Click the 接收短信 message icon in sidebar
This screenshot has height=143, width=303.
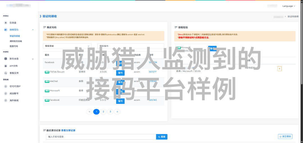click(x=6, y=30)
